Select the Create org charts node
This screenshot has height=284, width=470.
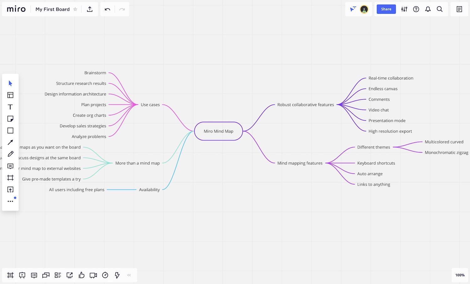(x=90, y=115)
